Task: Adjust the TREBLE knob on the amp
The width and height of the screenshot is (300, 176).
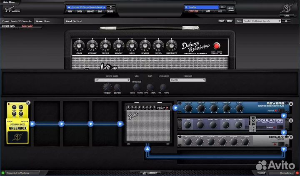Action: click(105, 46)
